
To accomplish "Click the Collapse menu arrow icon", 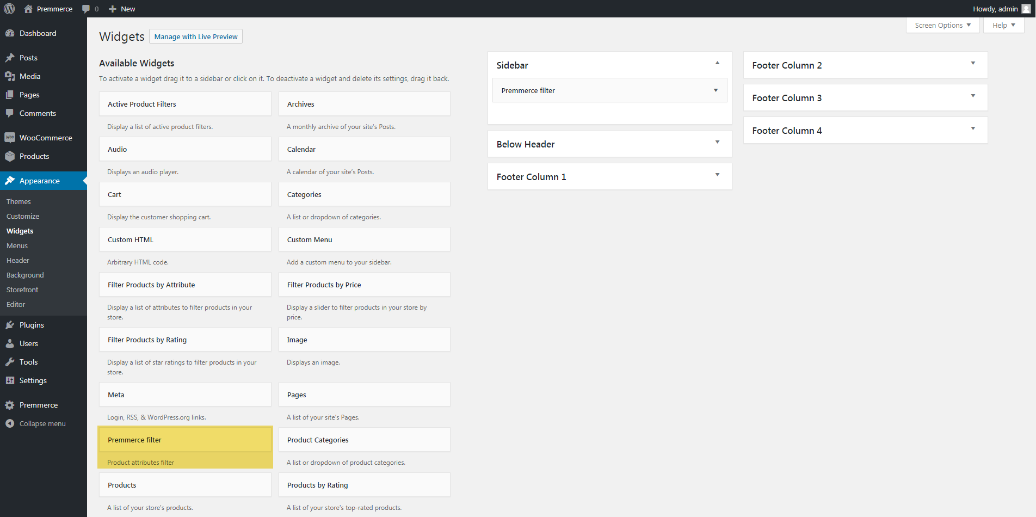I will click(10, 423).
